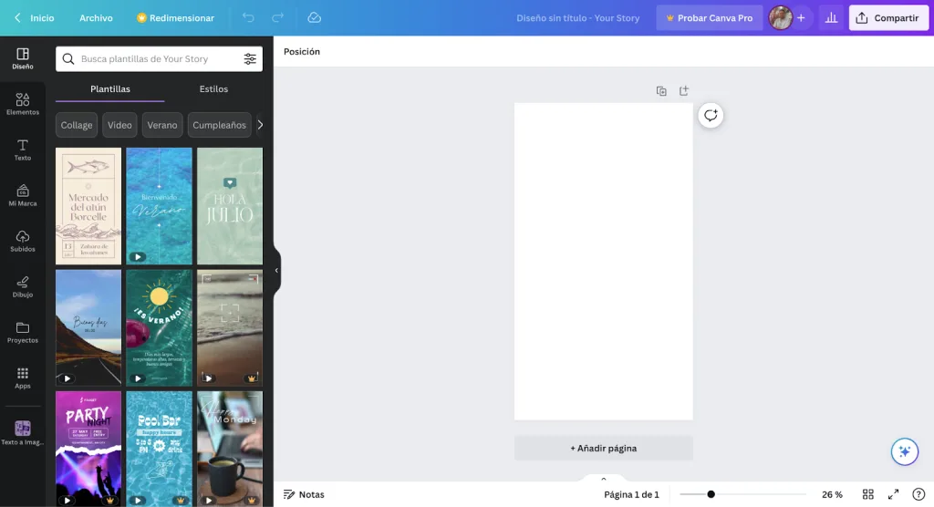This screenshot has height=507, width=934.
Task: Click the add page icon above canvas
Action: pyautogui.click(x=684, y=90)
